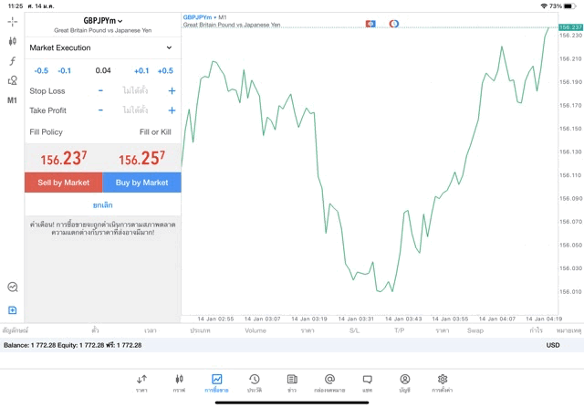Screen dimensions: 584x408
Task: Click the Stop Loss value field
Action: coord(136,90)
